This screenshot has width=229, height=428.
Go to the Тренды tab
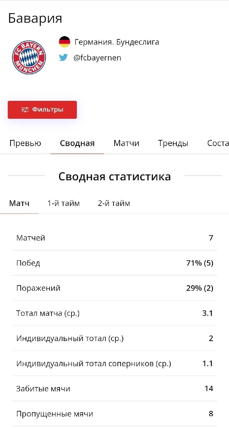[173, 143]
